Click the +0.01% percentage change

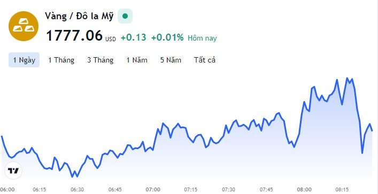[x=167, y=37]
